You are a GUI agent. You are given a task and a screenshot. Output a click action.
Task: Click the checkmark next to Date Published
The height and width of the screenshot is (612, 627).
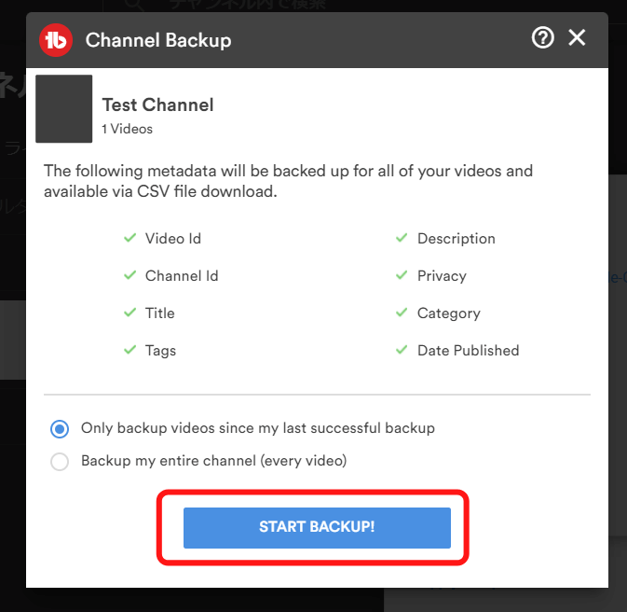[x=402, y=350]
